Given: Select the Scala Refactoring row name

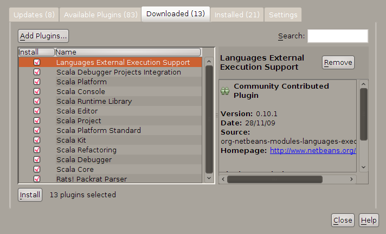Looking at the screenshot, I should [x=86, y=150].
